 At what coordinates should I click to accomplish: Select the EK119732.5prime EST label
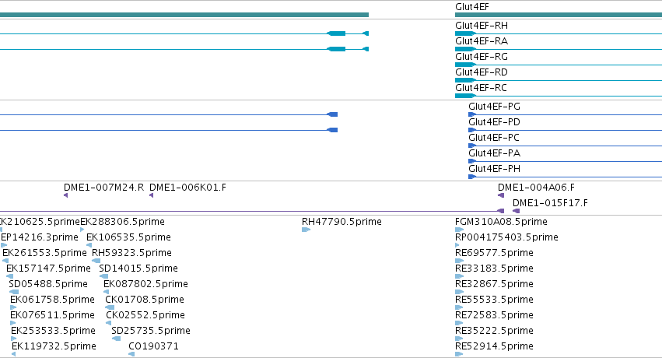click(54, 346)
